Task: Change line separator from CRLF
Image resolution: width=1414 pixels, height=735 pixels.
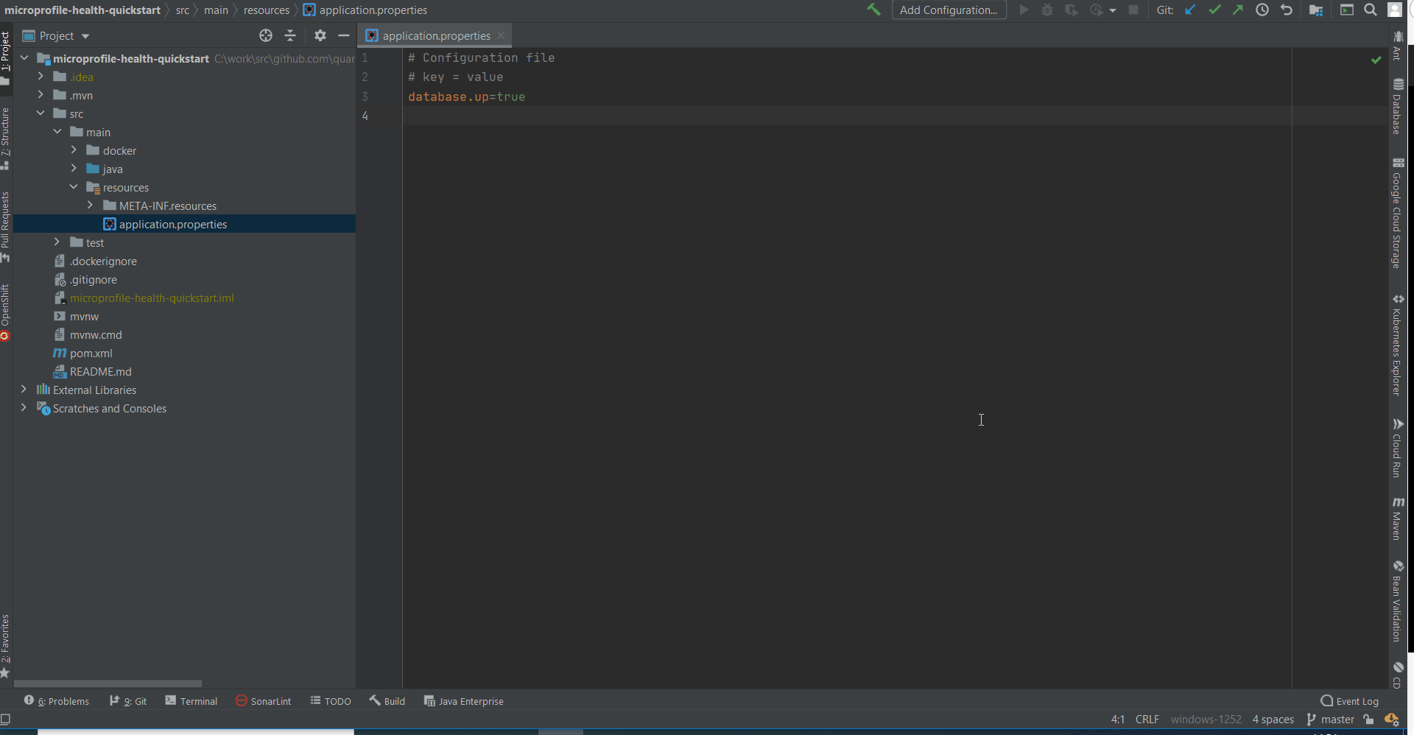Action: (1148, 719)
